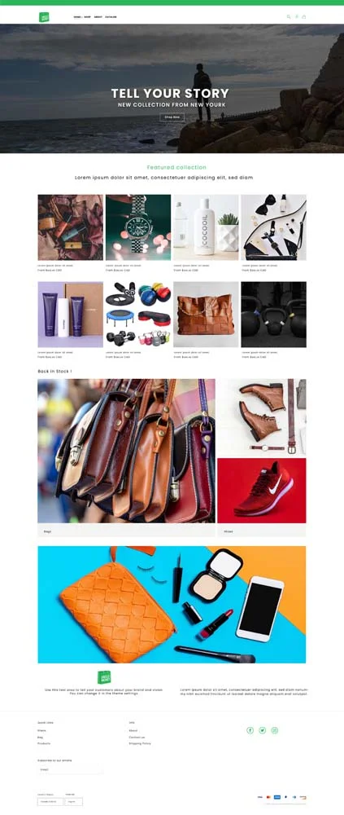This screenshot has width=344, height=815.
Task: Open the account icon in header
Action: pyautogui.click(x=297, y=16)
